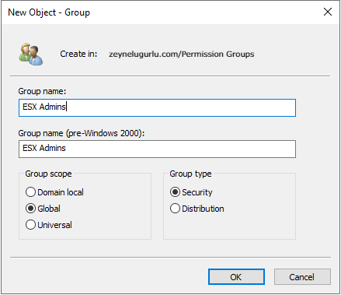Click the Create in: label
This screenshot has width=341, height=295.
pos(78,54)
